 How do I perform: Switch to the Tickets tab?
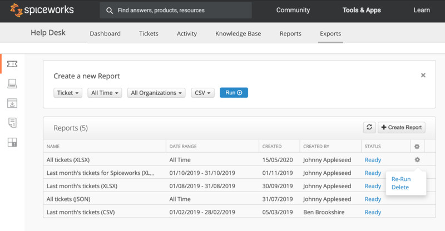[149, 33]
